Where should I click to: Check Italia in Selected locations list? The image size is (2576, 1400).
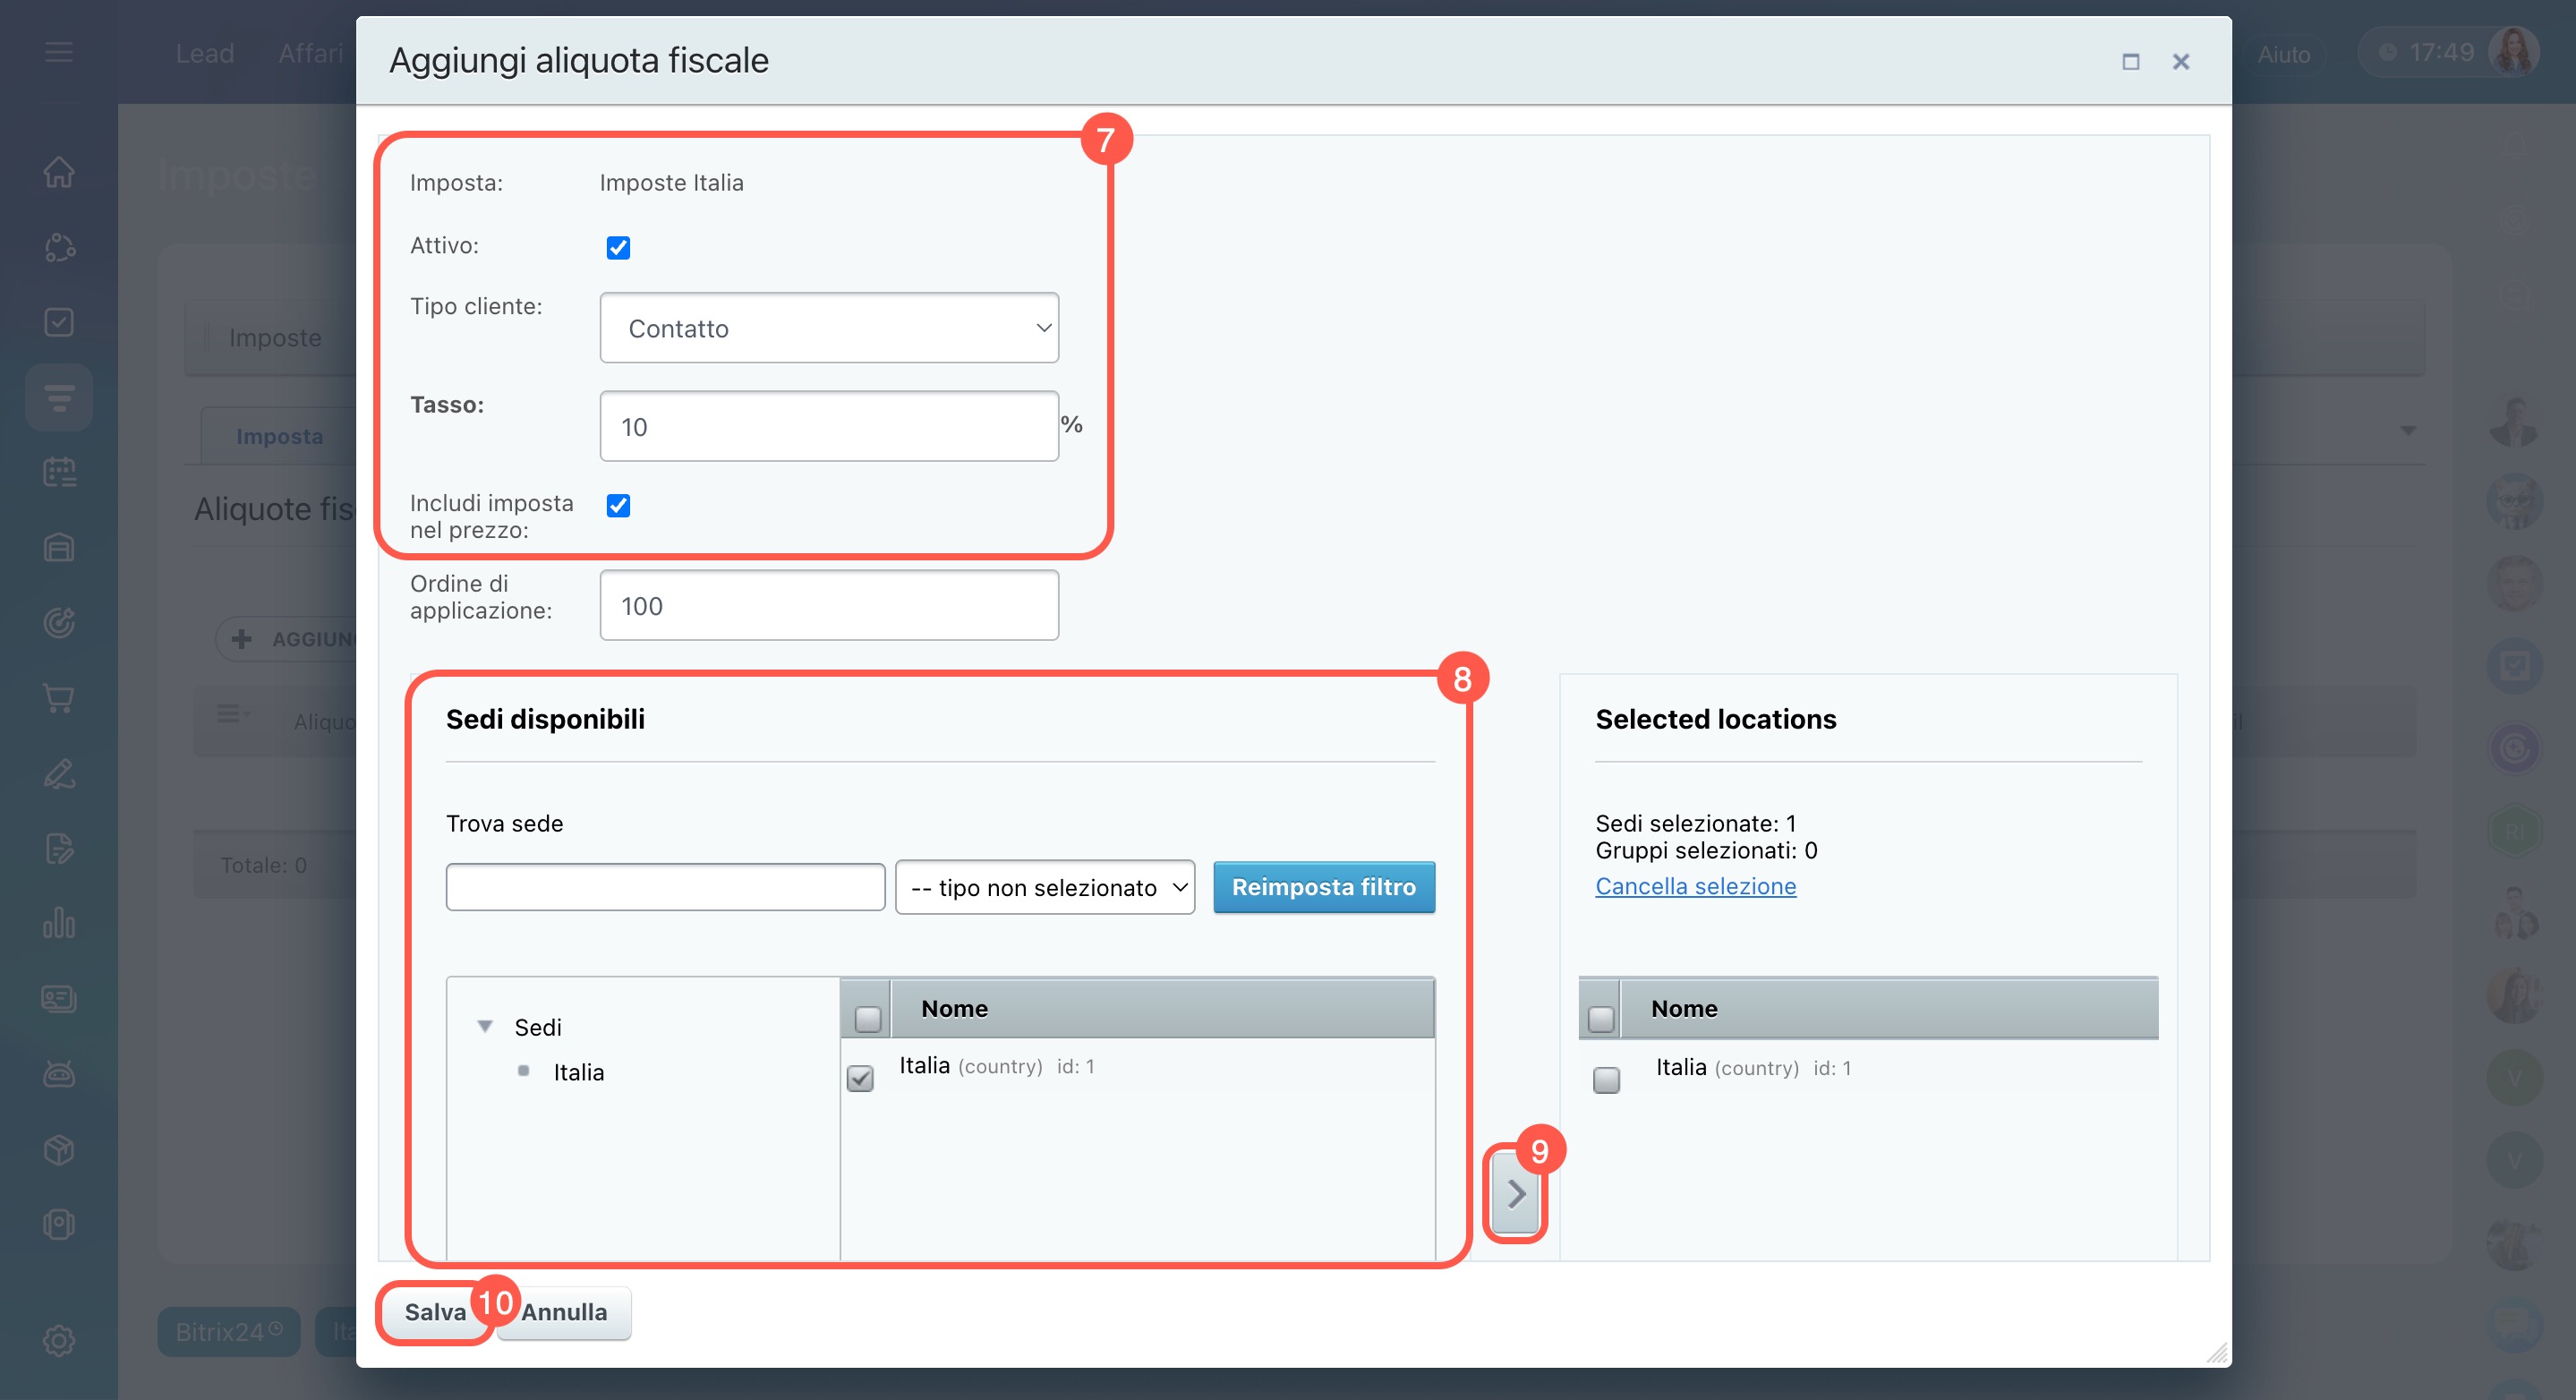(1606, 1080)
